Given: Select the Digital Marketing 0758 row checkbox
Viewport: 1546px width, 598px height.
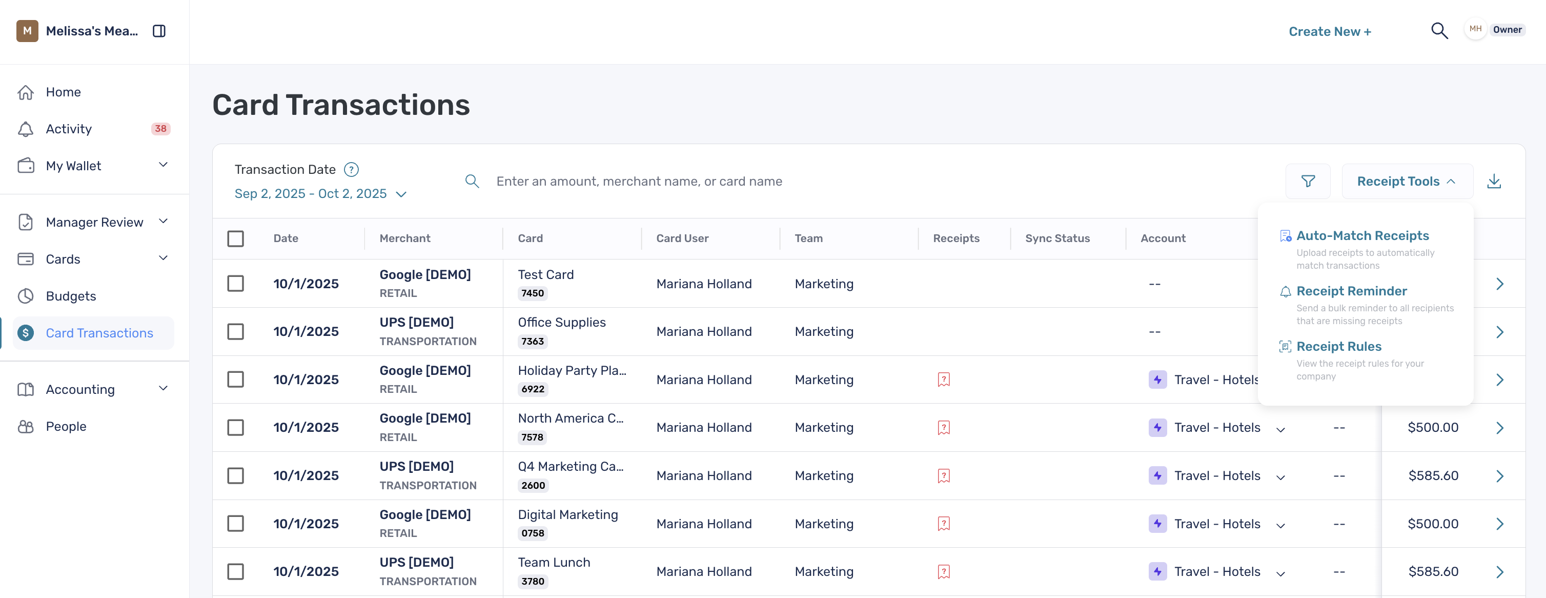Looking at the screenshot, I should click(x=235, y=524).
